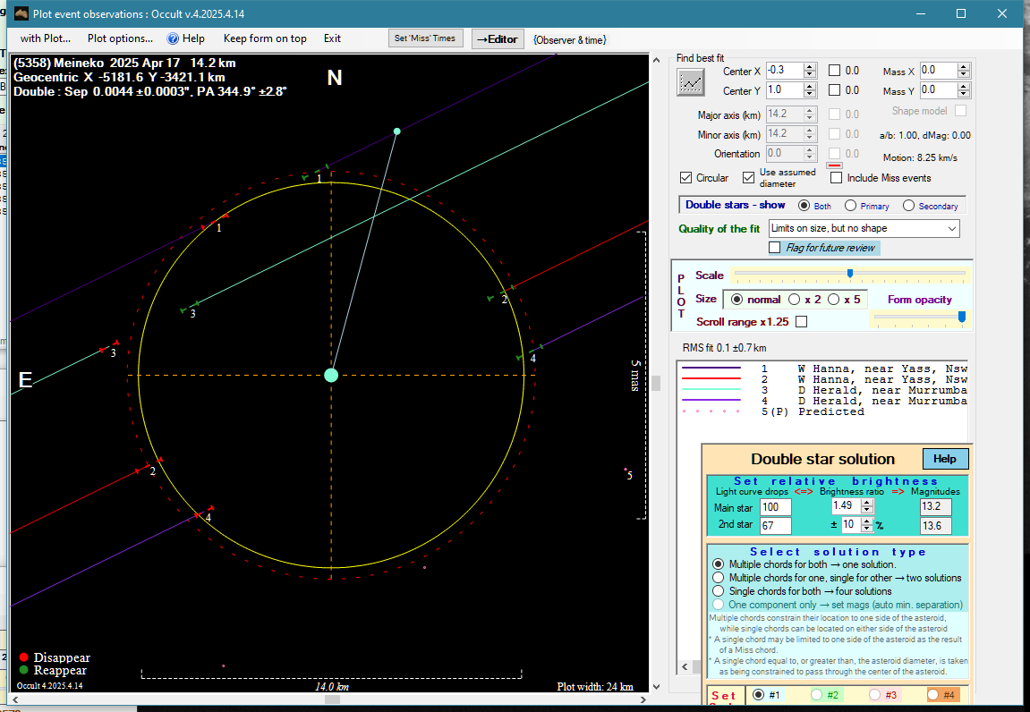Viewport: 1030px width, 712px height.
Task: Select solution #1 radio button
Action: pos(759,694)
